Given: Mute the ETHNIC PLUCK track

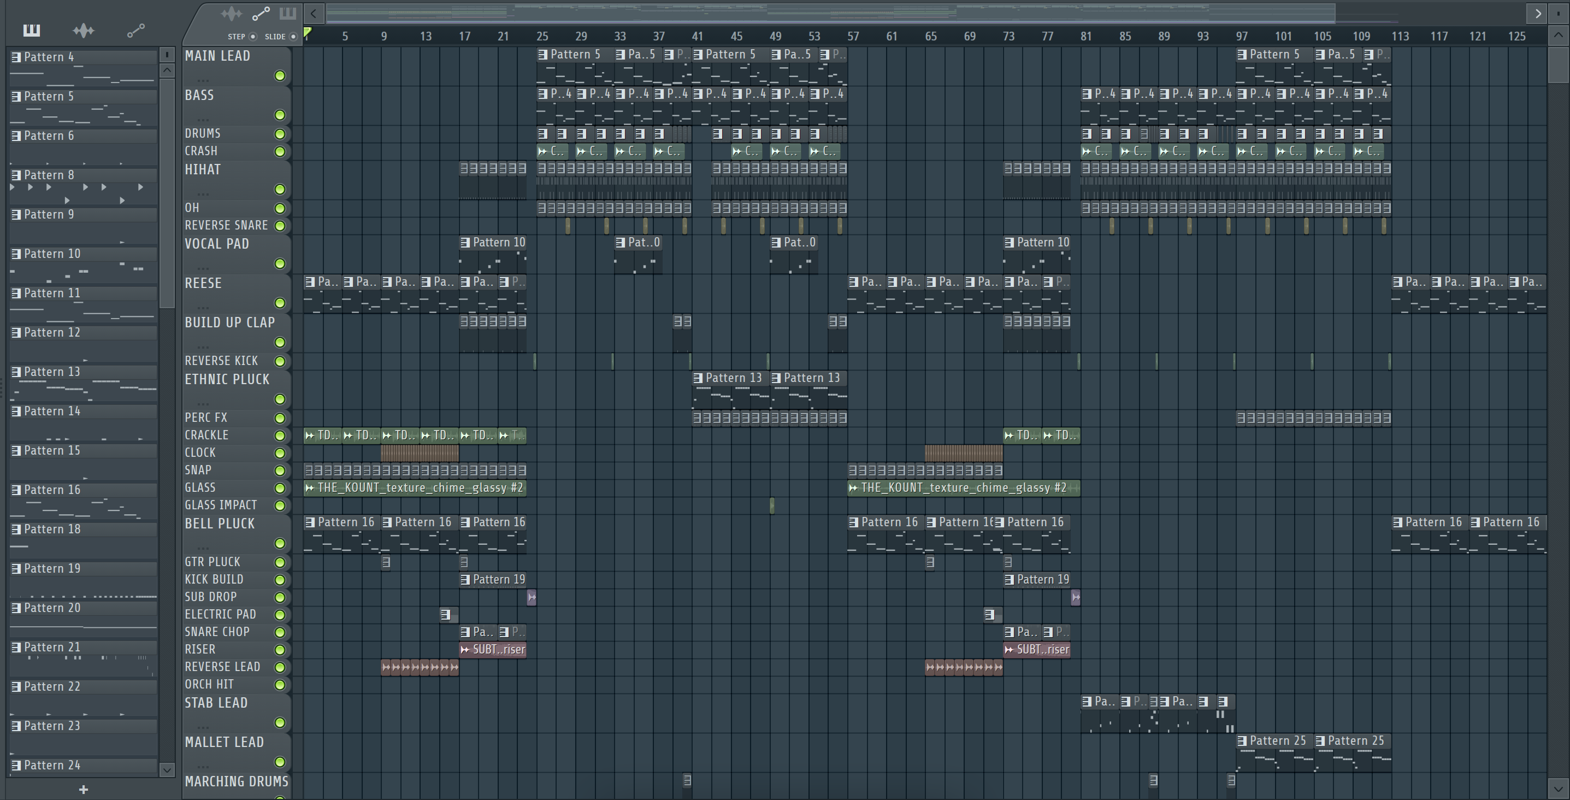Looking at the screenshot, I should click(280, 399).
